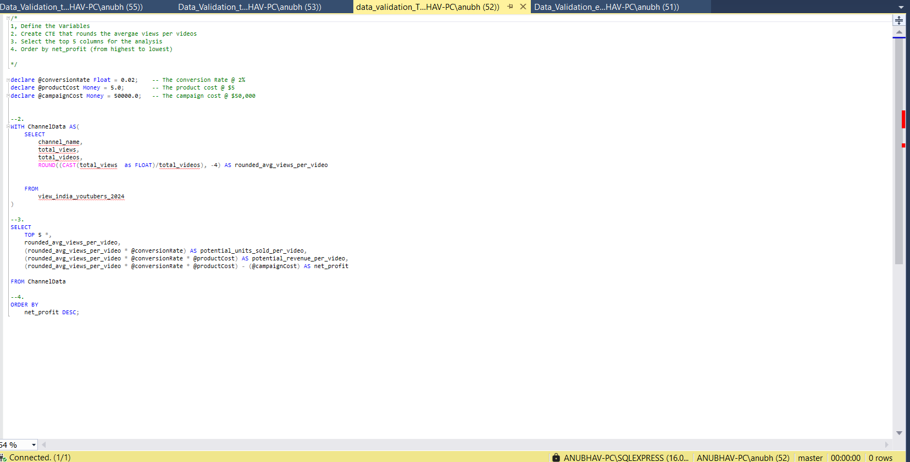Click the total_videos, column line

(60, 157)
